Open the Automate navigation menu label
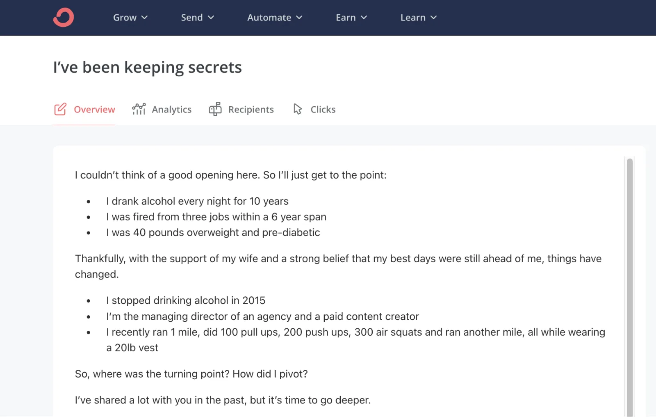 pos(269,18)
